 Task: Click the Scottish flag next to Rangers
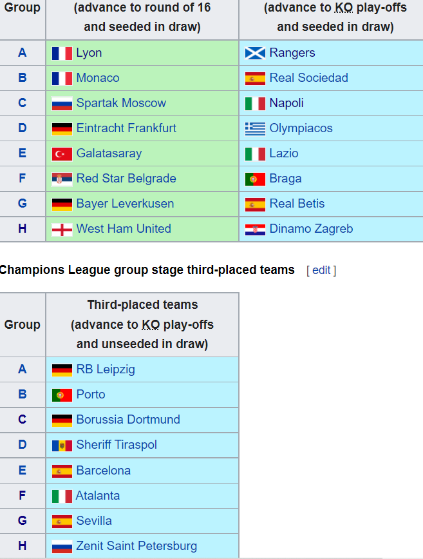255,54
